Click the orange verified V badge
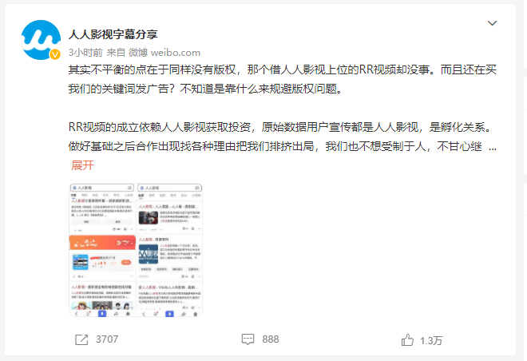This screenshot has width=527, height=361. 55,54
